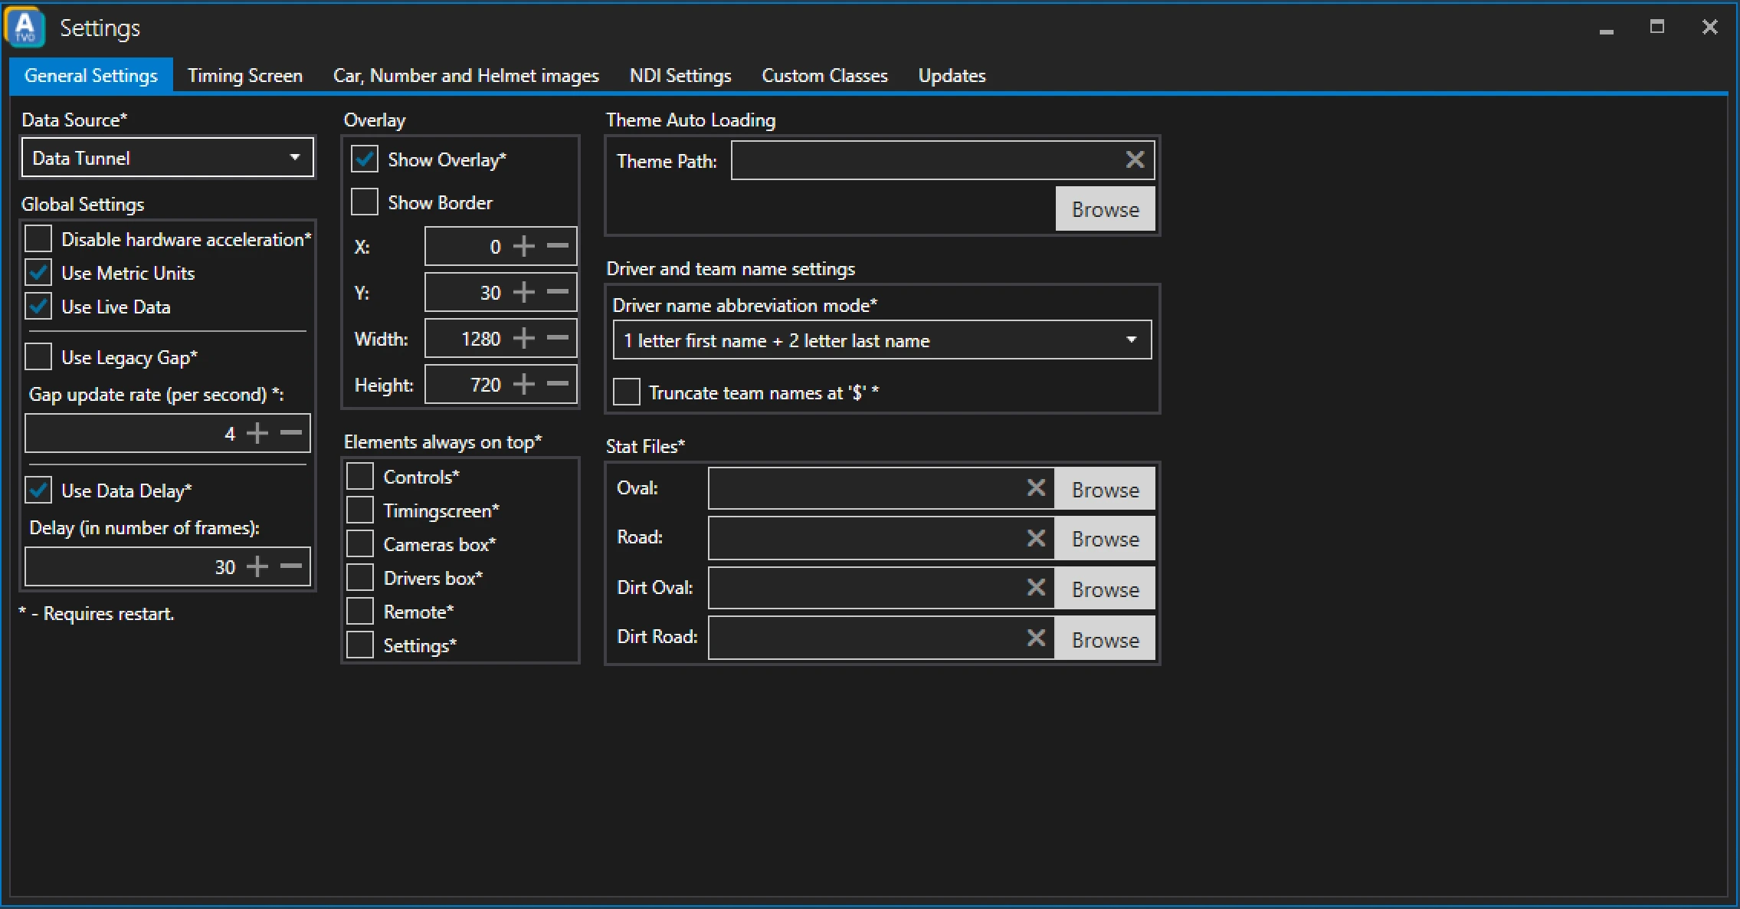Image resolution: width=1740 pixels, height=909 pixels.
Task: Enable Settings always on top
Action: [x=360, y=645]
